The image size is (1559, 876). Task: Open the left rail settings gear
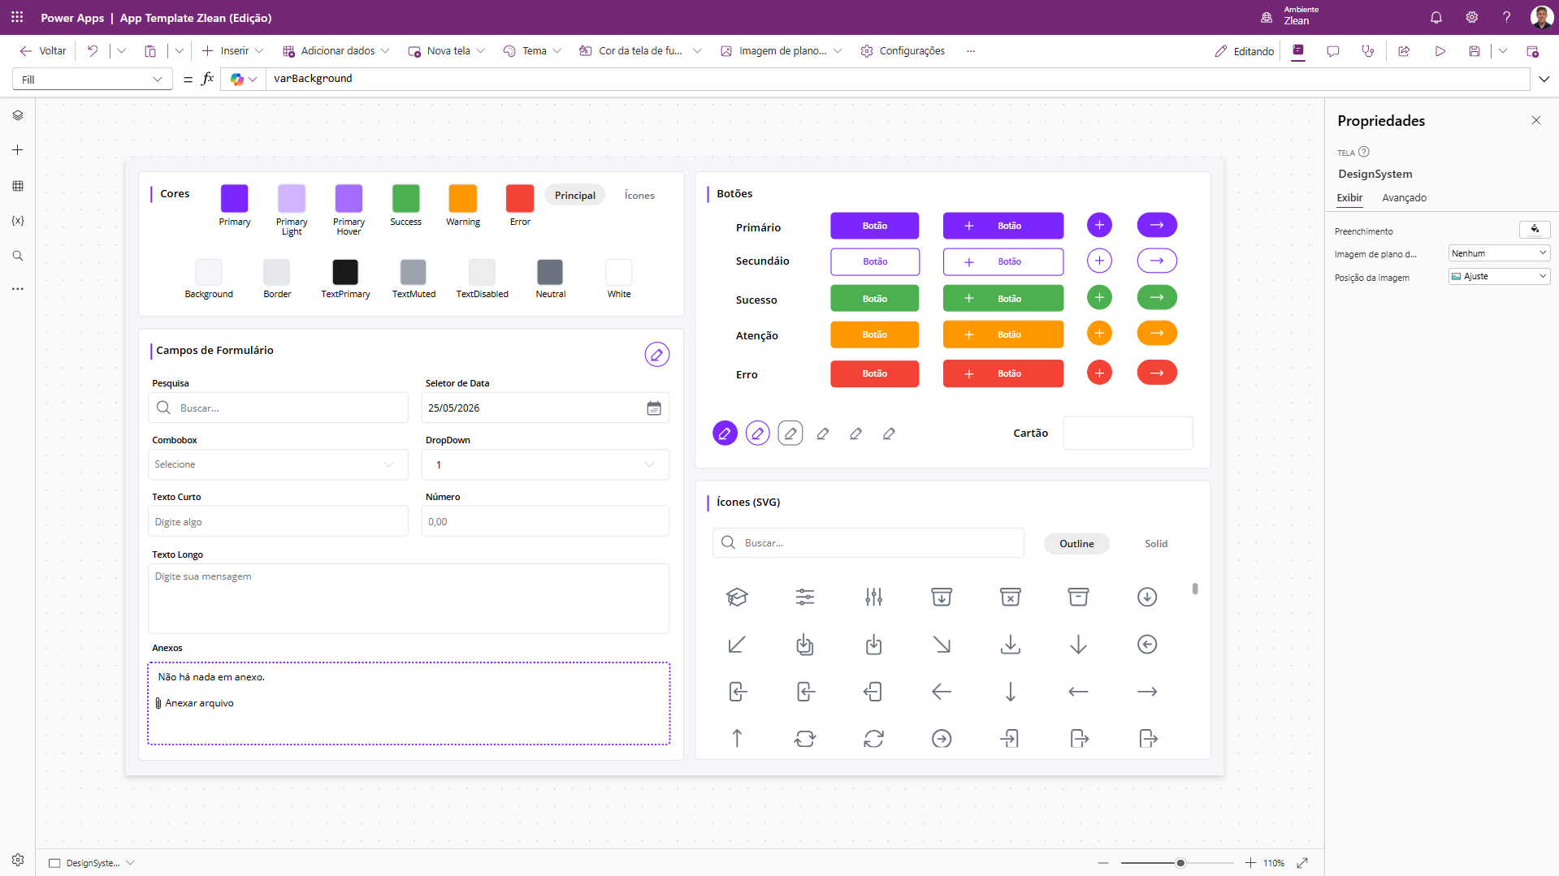click(x=18, y=860)
